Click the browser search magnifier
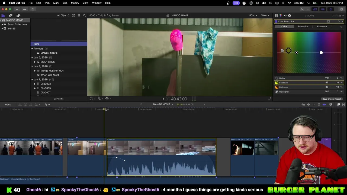347x195 pixels. click(84, 15)
